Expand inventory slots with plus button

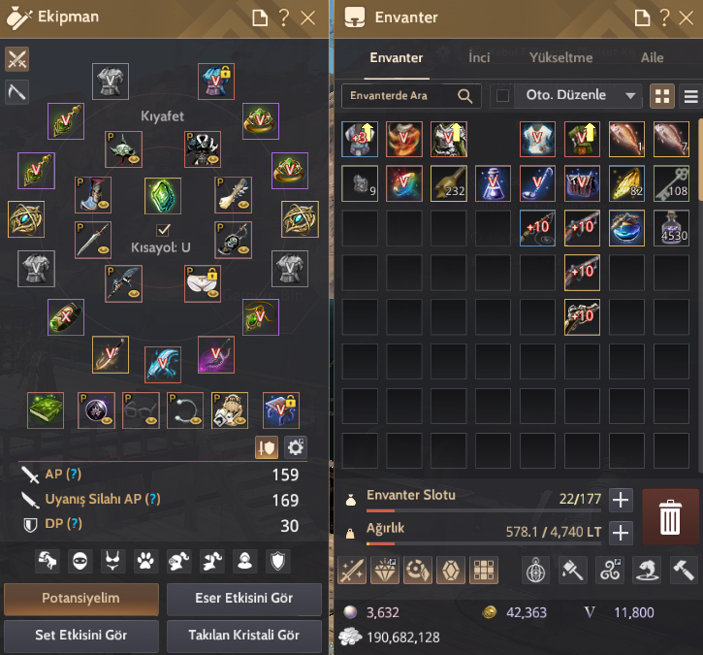pos(621,500)
